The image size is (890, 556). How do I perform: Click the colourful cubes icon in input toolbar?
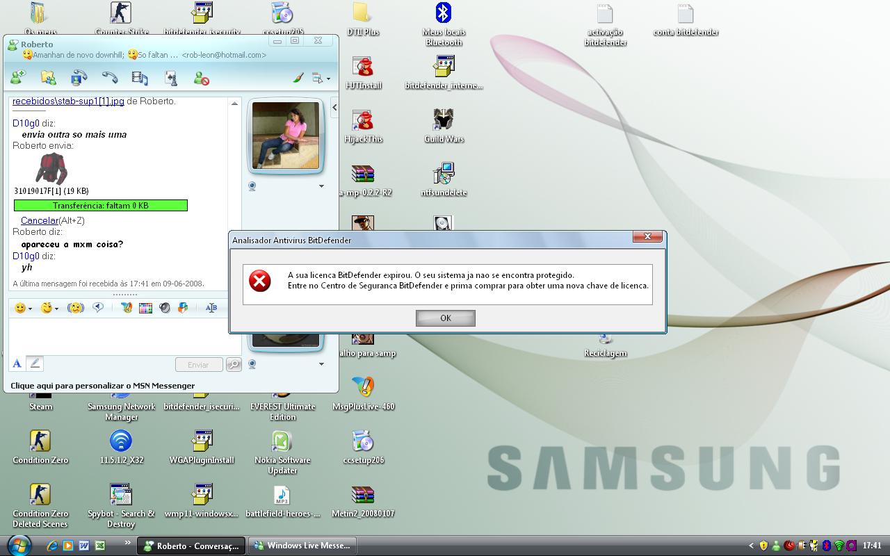click(183, 308)
